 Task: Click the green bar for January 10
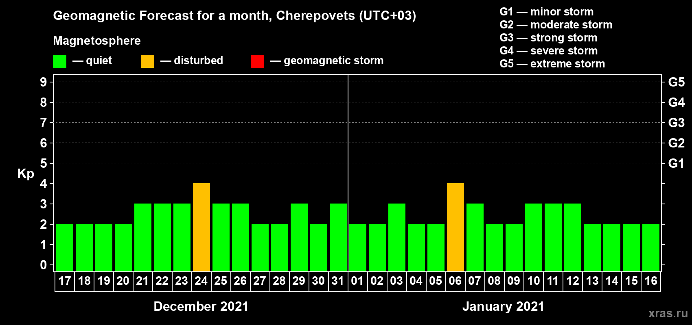coord(534,237)
